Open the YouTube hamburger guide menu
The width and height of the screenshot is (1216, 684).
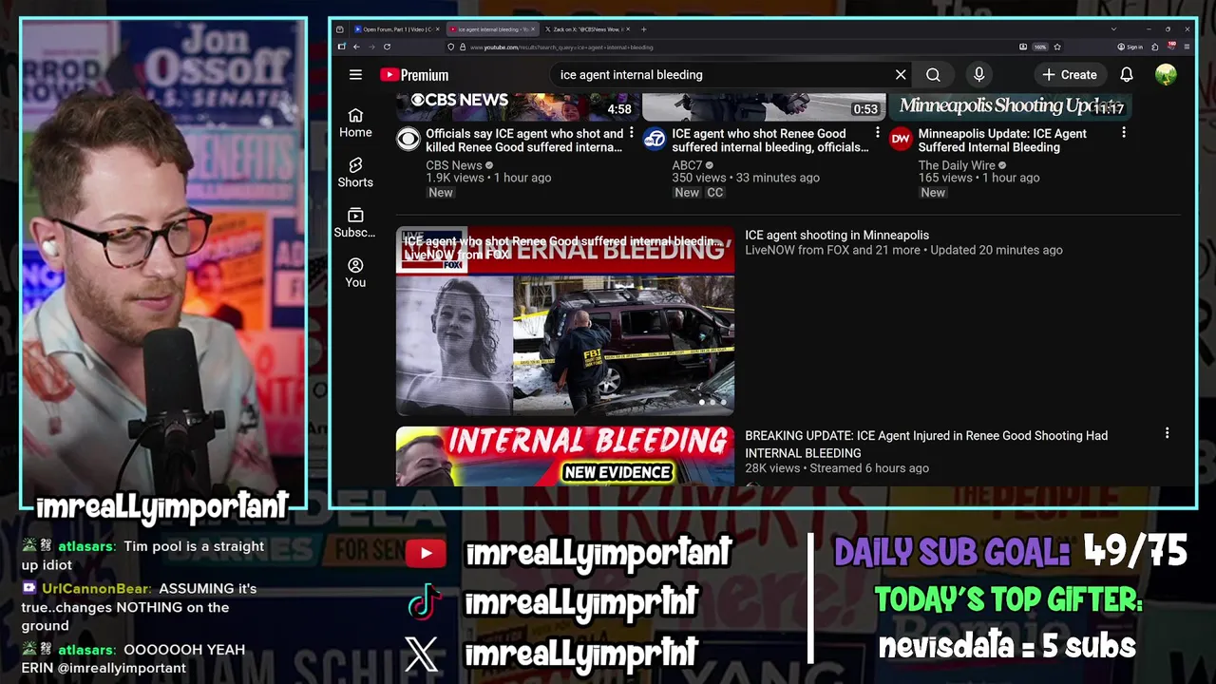355,75
